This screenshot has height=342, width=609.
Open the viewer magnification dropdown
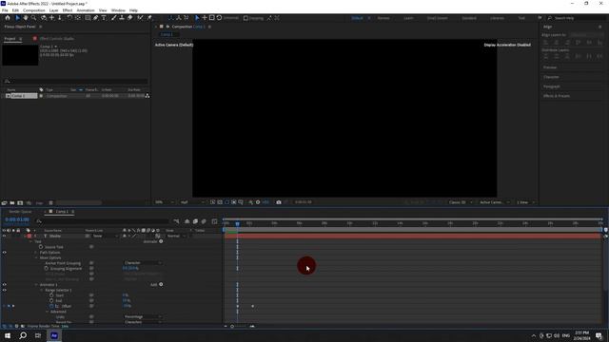tap(165, 202)
